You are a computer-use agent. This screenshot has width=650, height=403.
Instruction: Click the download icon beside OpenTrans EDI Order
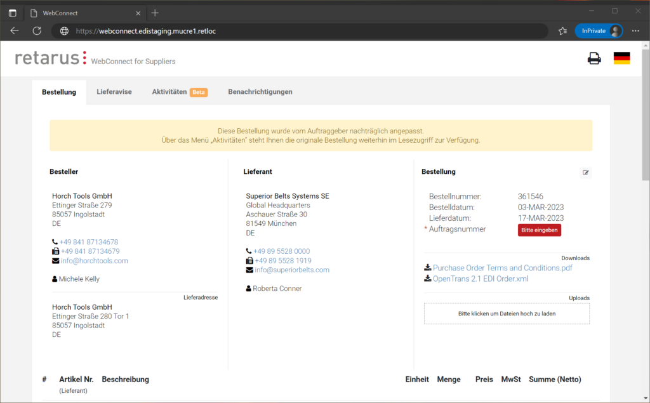[427, 279]
